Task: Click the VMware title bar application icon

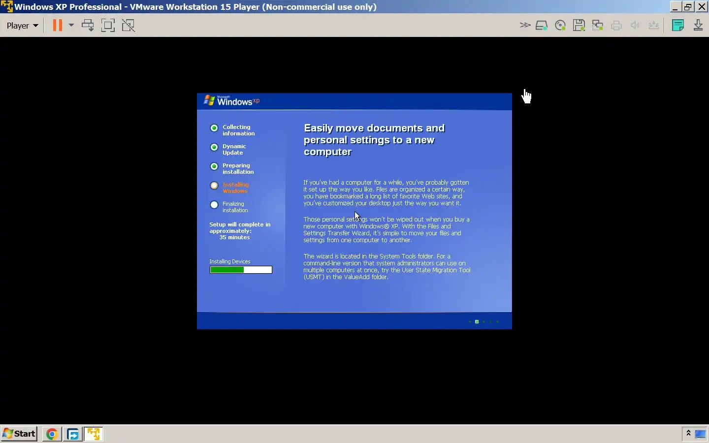Action: [x=6, y=6]
